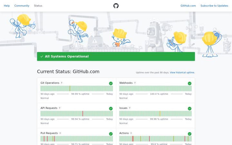
Task: Click Actions green check status icon
Action: (189, 134)
